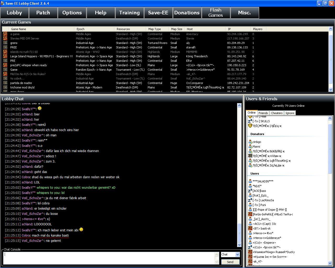Open the Flash Games section

pos(216,13)
